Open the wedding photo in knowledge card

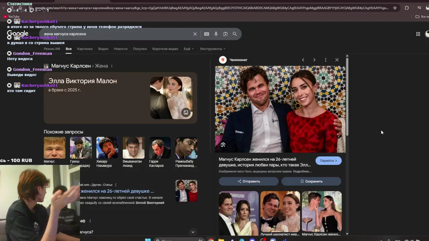[x=171, y=98]
